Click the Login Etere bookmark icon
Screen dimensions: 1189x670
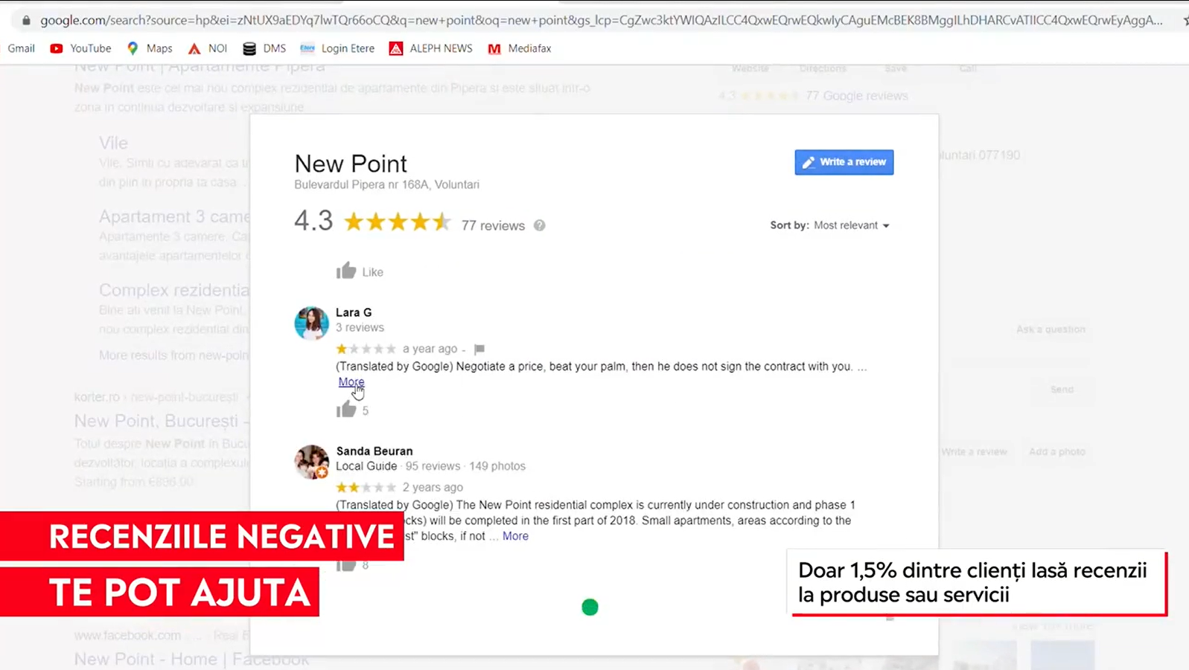coord(307,48)
